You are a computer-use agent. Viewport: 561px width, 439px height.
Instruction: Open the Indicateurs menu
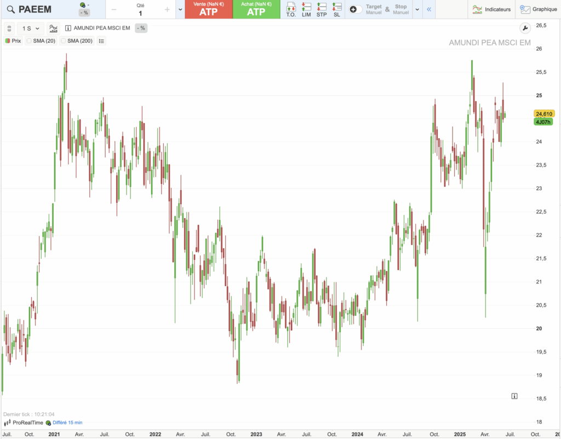coord(491,9)
